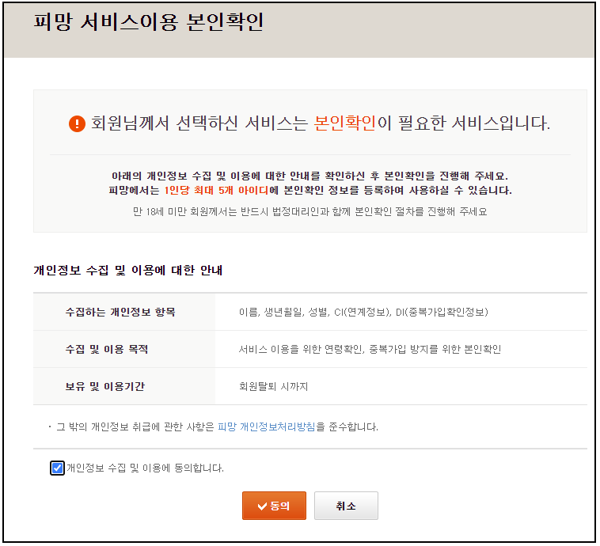Click the 개인정보 수집 및 이용에 대한 안내 heading
Screen dimensions: 600x546
coord(127,270)
